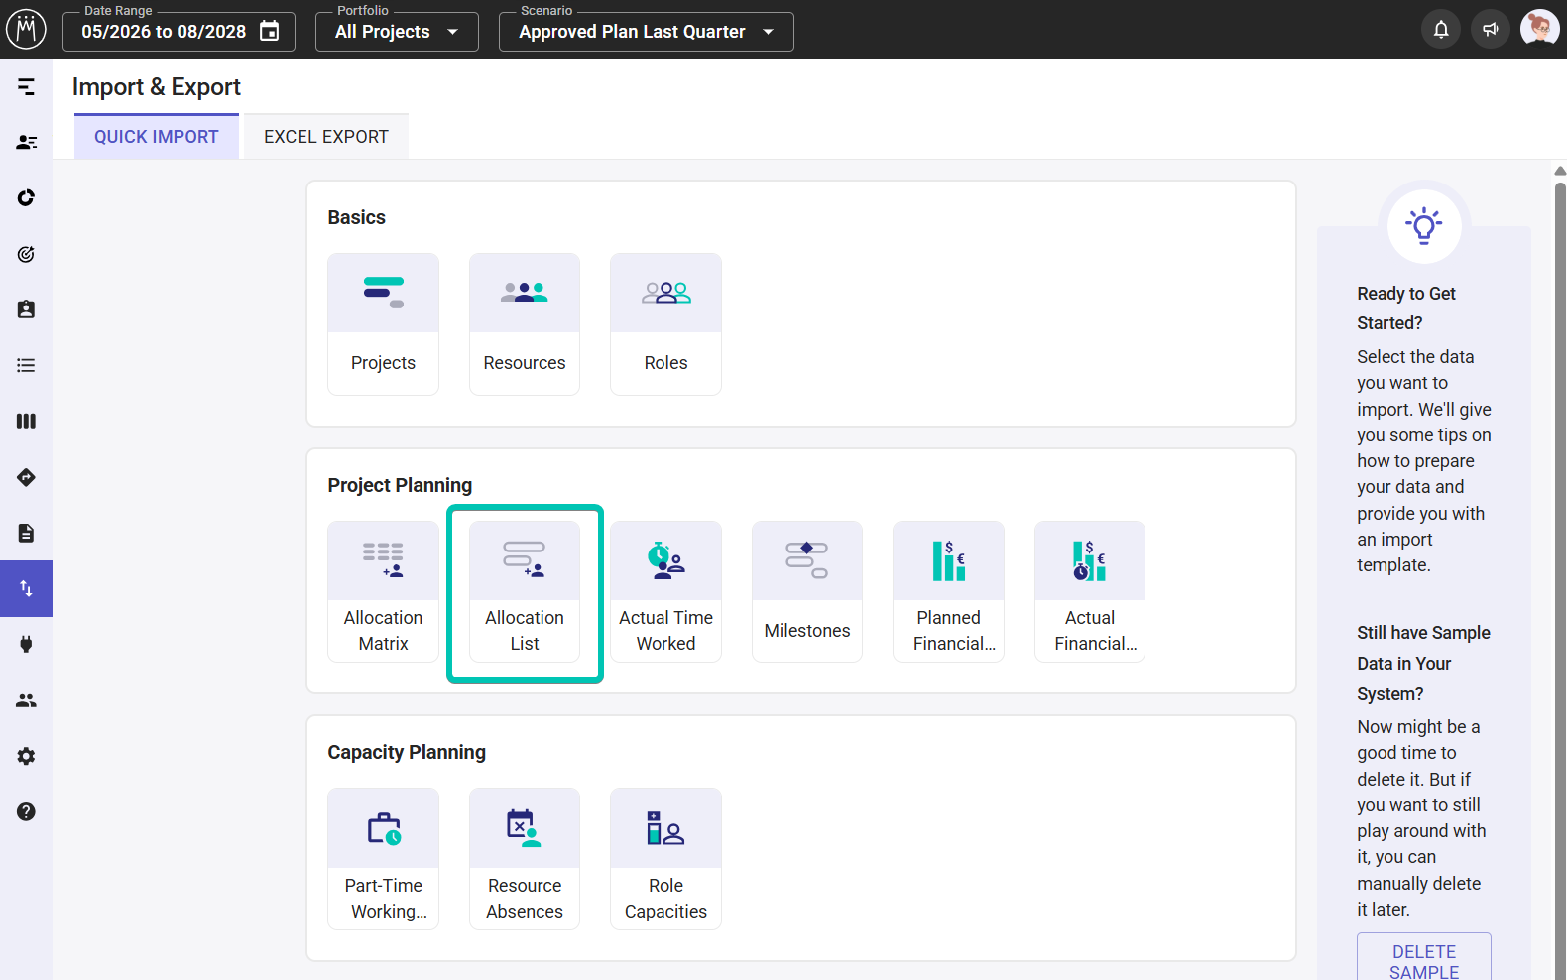Open the date range calendar picker

(269, 31)
